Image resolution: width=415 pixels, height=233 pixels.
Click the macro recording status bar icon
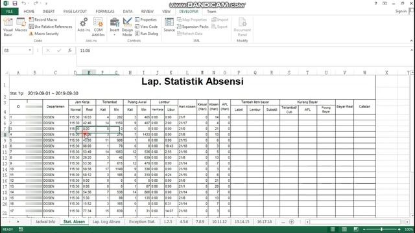(21, 229)
